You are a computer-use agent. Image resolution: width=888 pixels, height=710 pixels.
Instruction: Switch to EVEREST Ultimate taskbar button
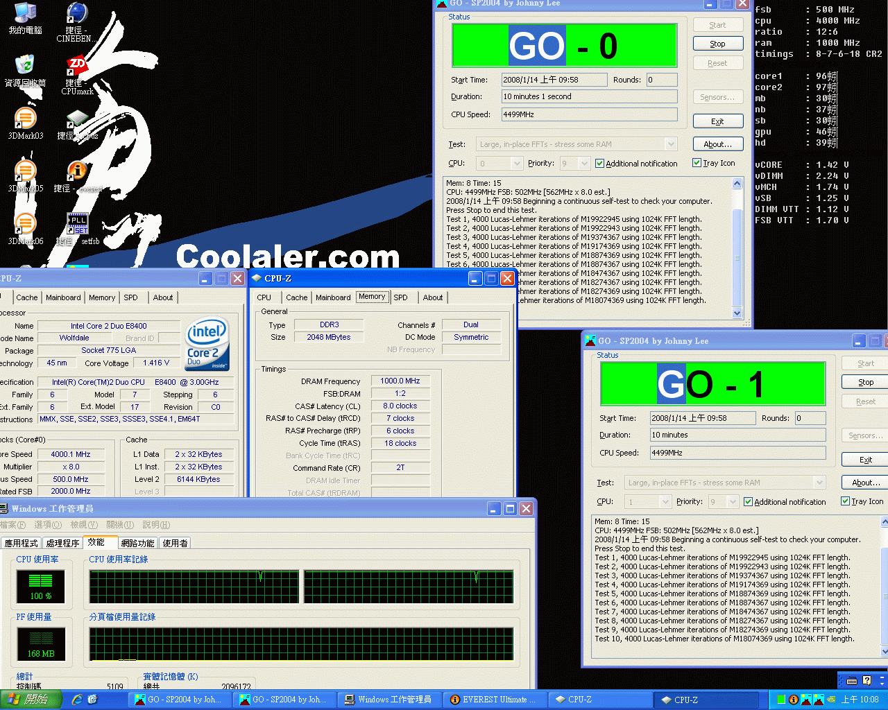[x=494, y=700]
